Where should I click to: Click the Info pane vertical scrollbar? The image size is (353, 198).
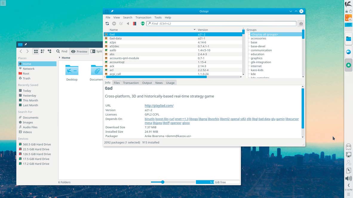[x=303, y=109]
